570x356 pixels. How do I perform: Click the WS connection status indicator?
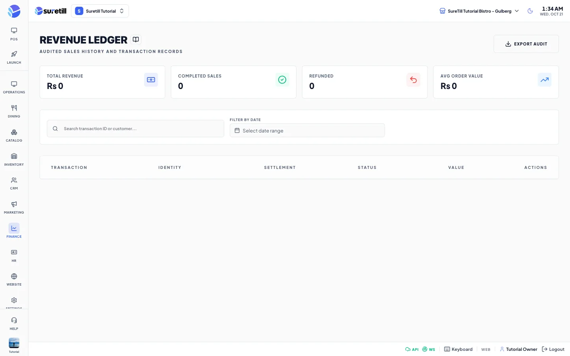[x=429, y=349]
